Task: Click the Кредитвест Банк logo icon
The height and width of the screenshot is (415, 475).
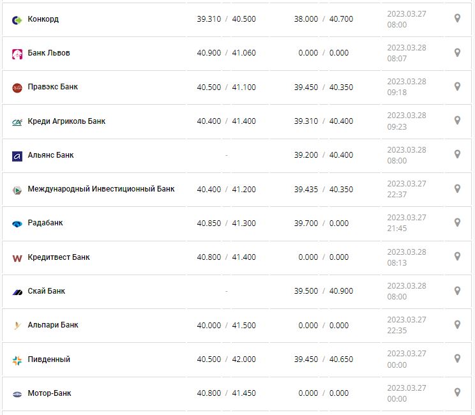Action: pyautogui.click(x=17, y=258)
